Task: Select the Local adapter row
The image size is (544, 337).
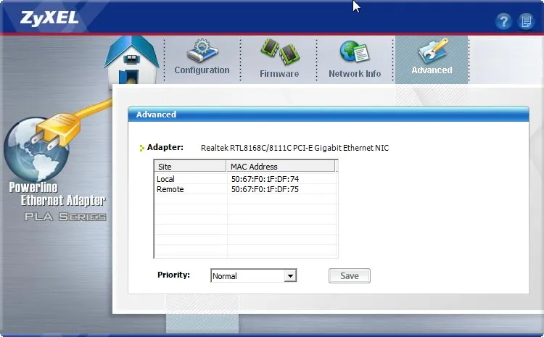Action: pyautogui.click(x=166, y=179)
